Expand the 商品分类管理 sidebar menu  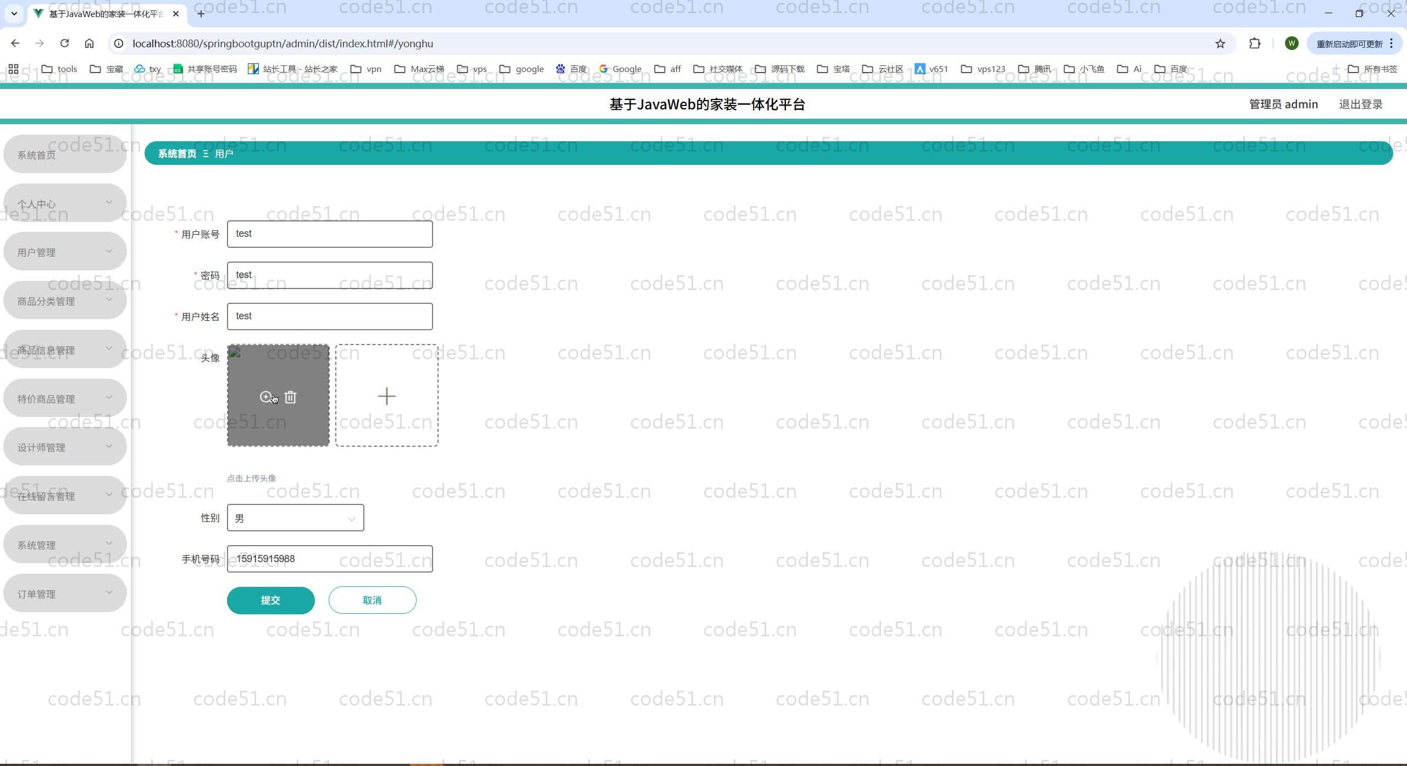tap(65, 301)
